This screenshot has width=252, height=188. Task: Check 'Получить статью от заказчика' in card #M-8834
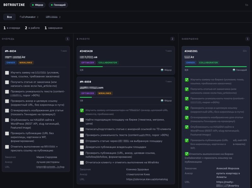(7, 82)
